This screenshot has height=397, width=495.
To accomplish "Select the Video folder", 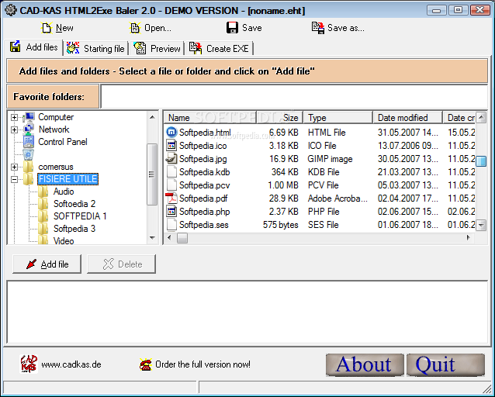I will [x=64, y=241].
